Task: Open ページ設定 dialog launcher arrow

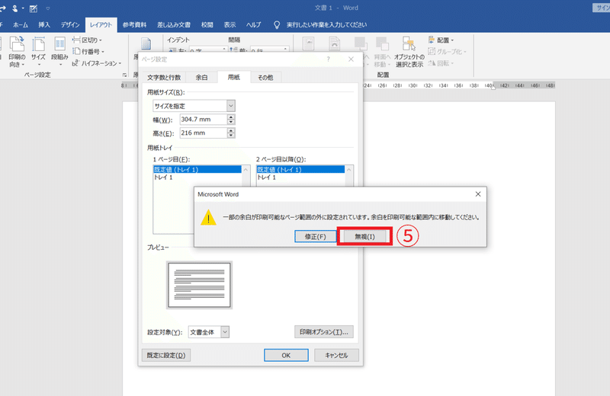Action: [x=124, y=75]
